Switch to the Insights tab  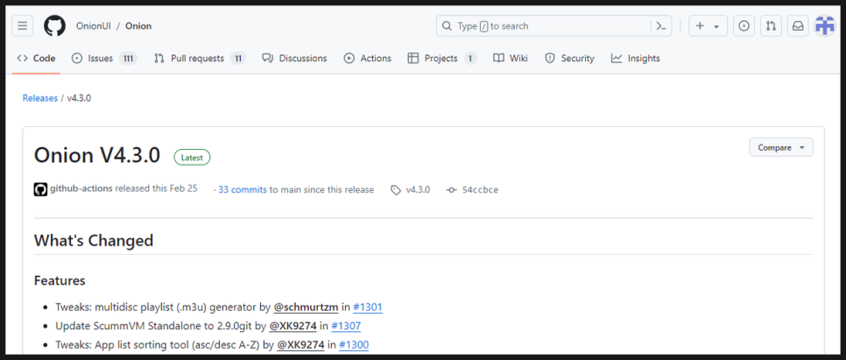click(636, 59)
